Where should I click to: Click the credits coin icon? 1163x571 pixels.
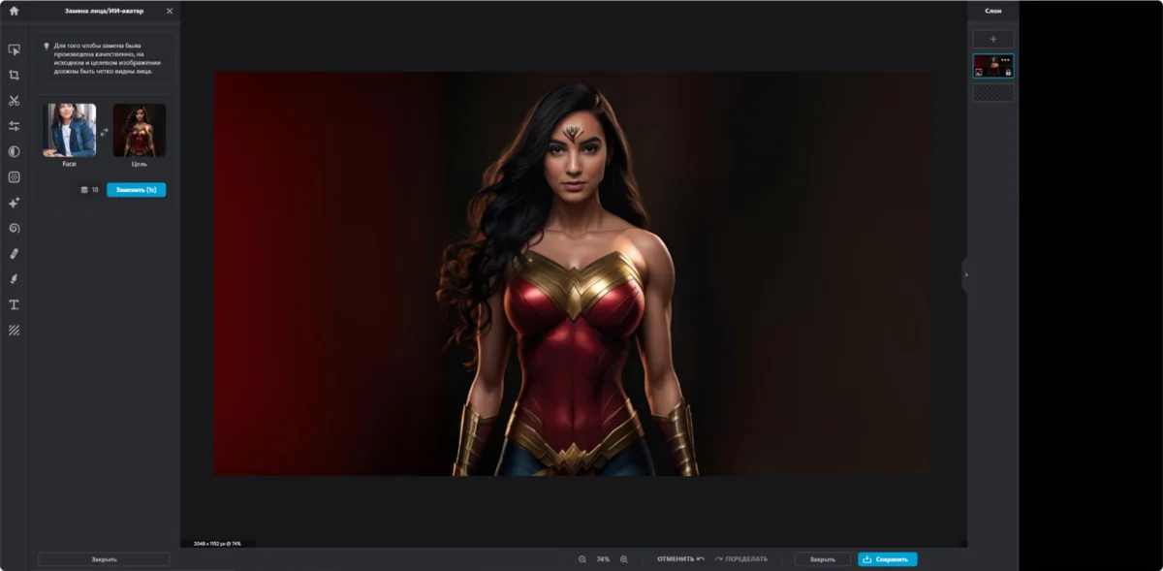coord(83,190)
